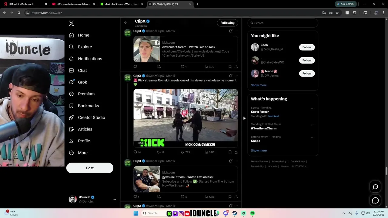
Task: Bookmark this page with the star icon
Action: [x=337, y=13]
